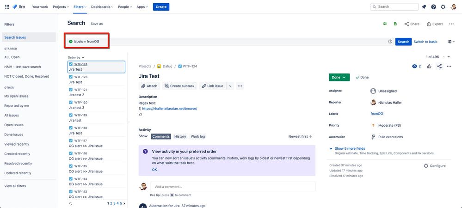Click View all filters
Image resolution: width=462 pixels, height=208 pixels.
[15, 186]
